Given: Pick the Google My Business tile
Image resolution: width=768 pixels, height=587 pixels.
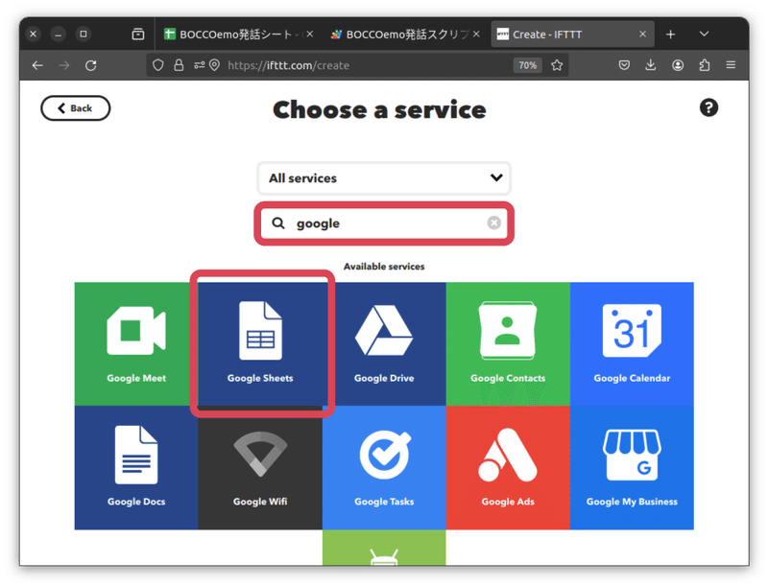Looking at the screenshot, I should pyautogui.click(x=632, y=468).
